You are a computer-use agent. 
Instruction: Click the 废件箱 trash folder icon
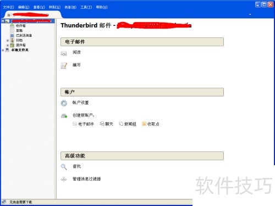[x=12, y=45]
